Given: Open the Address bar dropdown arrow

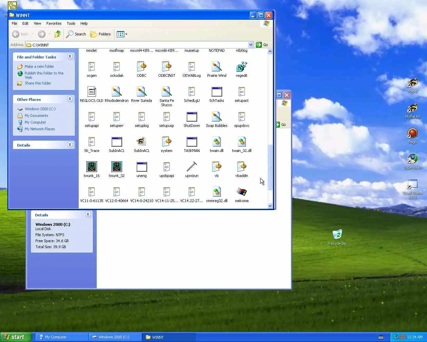Looking at the screenshot, I should [251, 45].
